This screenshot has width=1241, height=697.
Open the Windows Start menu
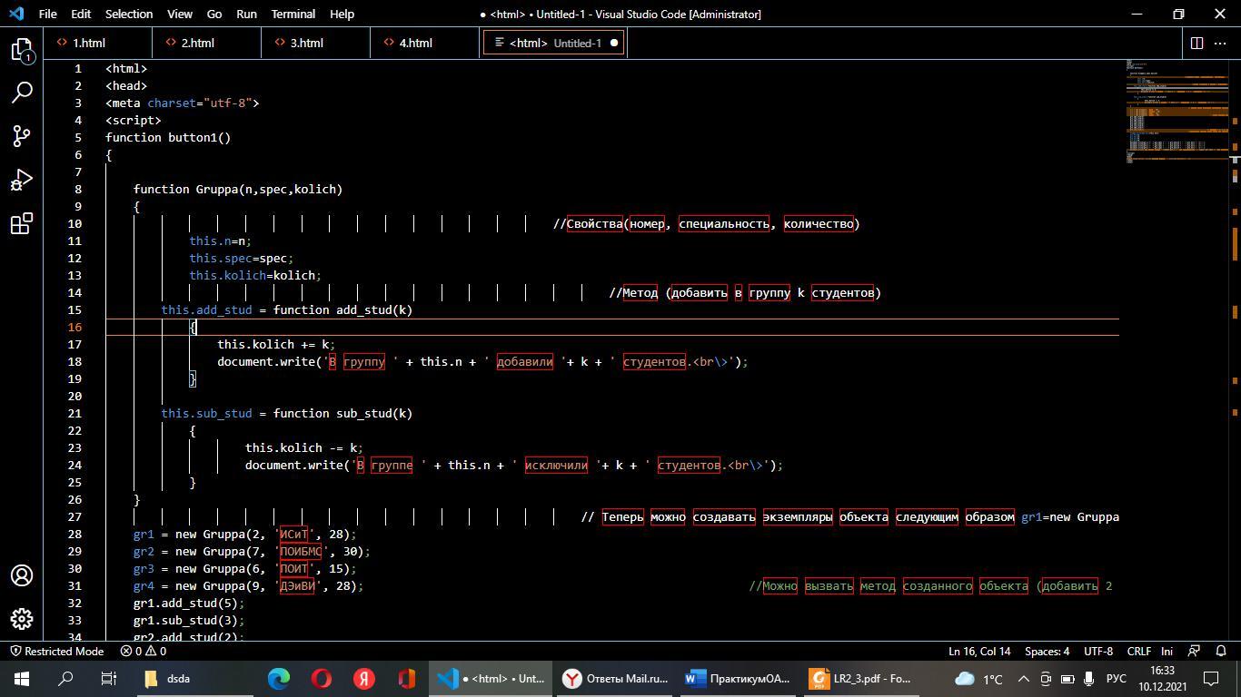22,679
